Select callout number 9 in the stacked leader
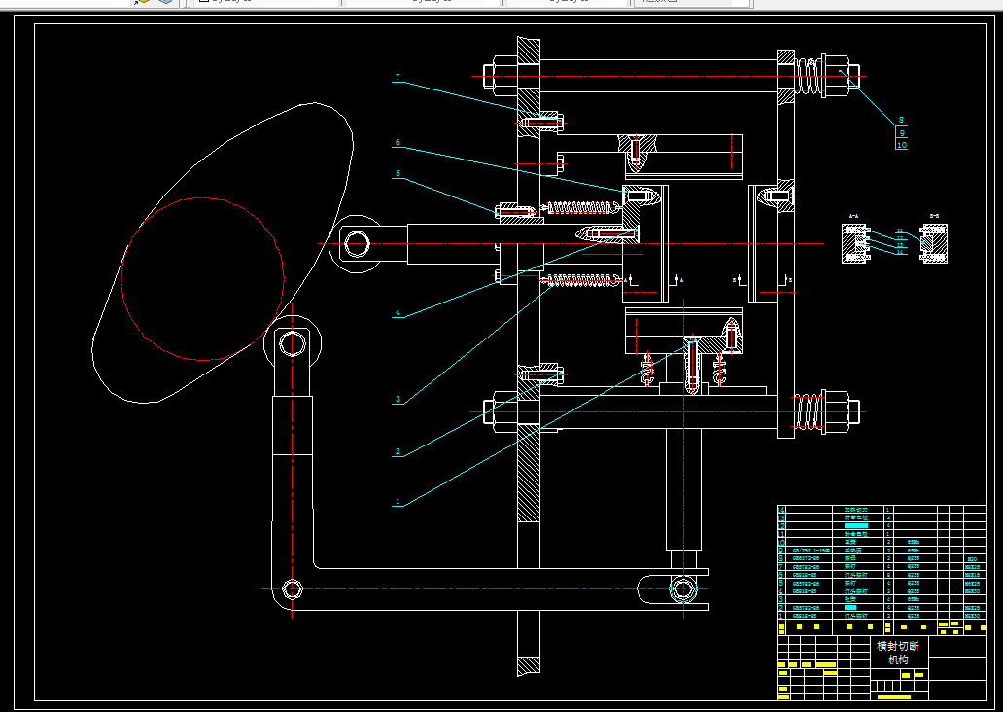Viewport: 1003px width, 712px height. tap(902, 133)
